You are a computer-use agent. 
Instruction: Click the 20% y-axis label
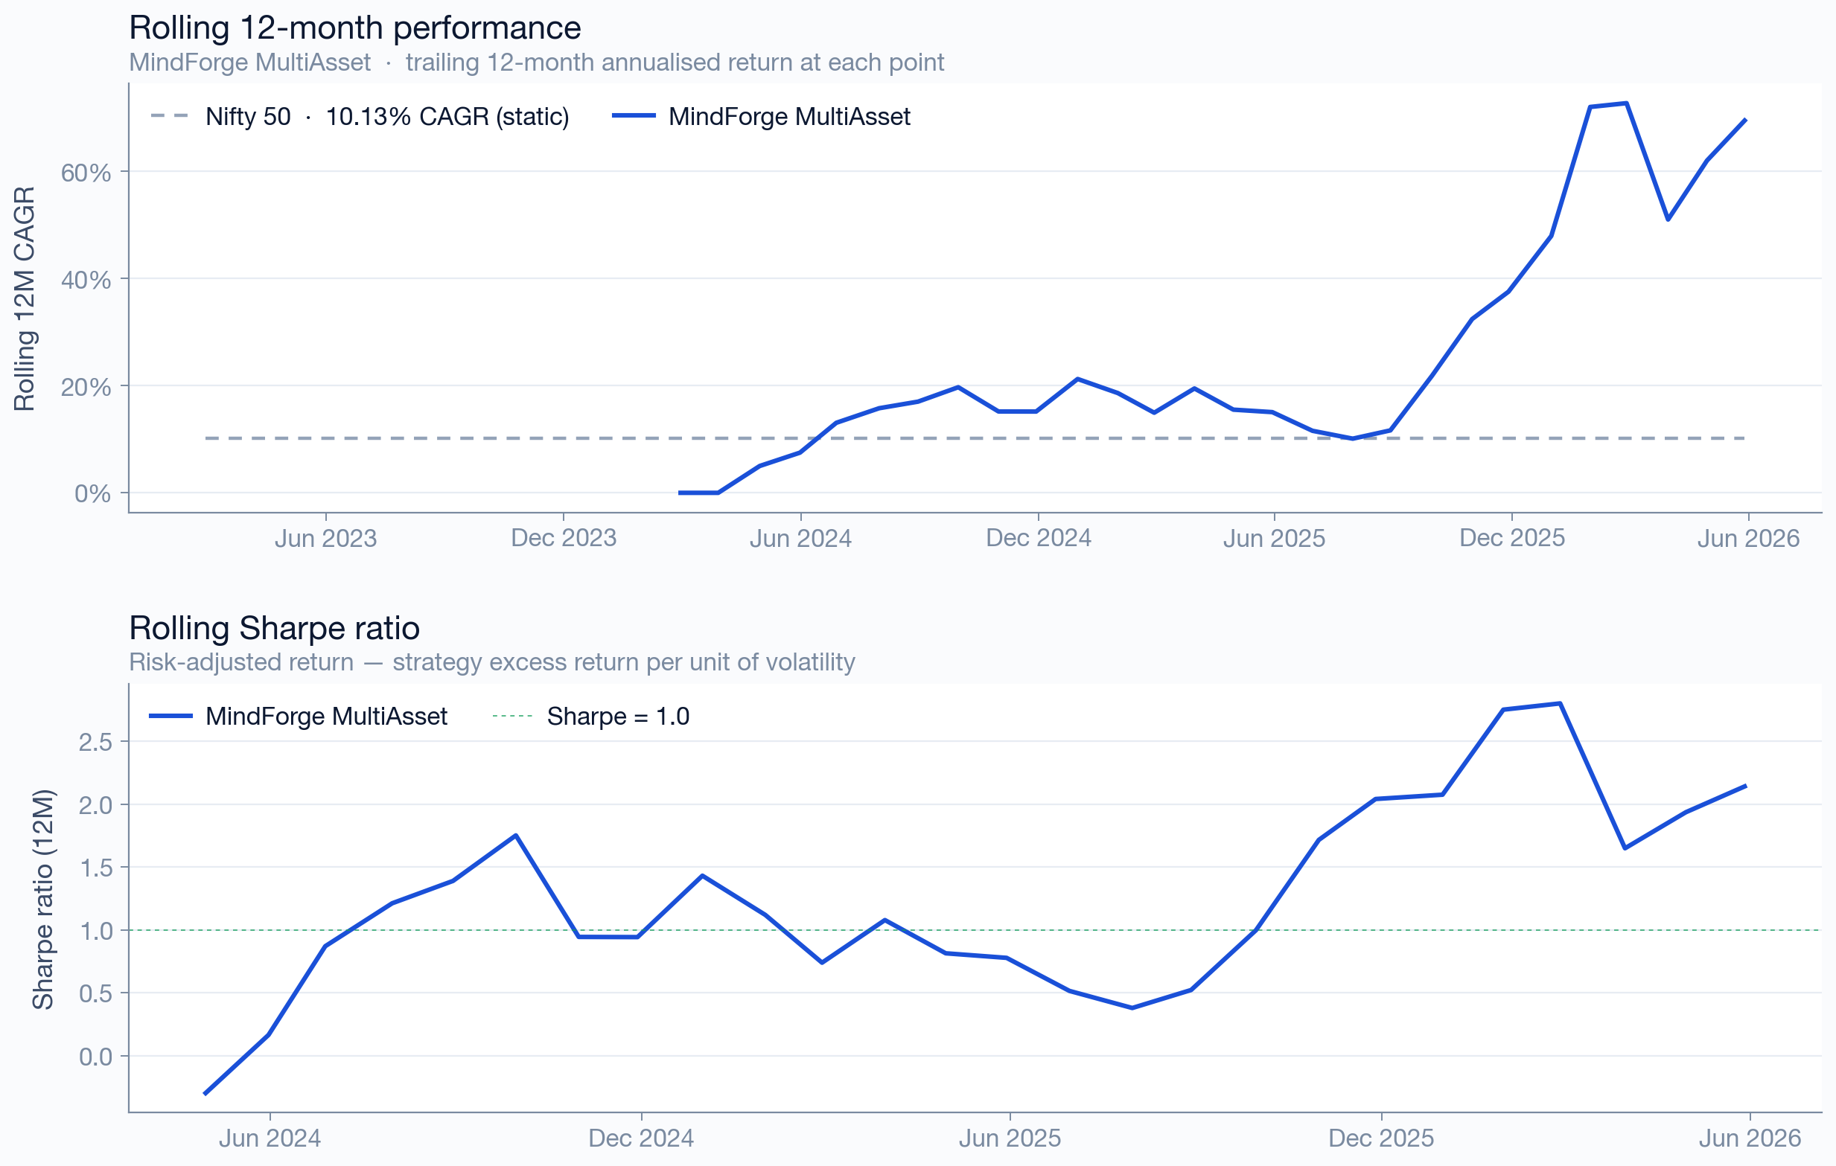pos(86,387)
